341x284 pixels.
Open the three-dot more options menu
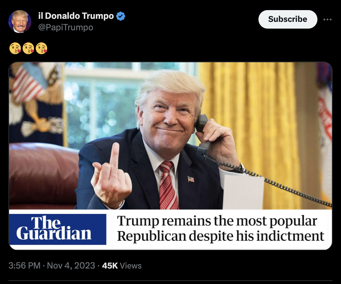pyautogui.click(x=327, y=20)
